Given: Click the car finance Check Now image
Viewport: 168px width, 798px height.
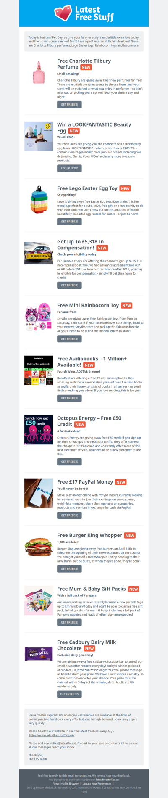Looking at the screenshot, I should (x=39, y=253).
